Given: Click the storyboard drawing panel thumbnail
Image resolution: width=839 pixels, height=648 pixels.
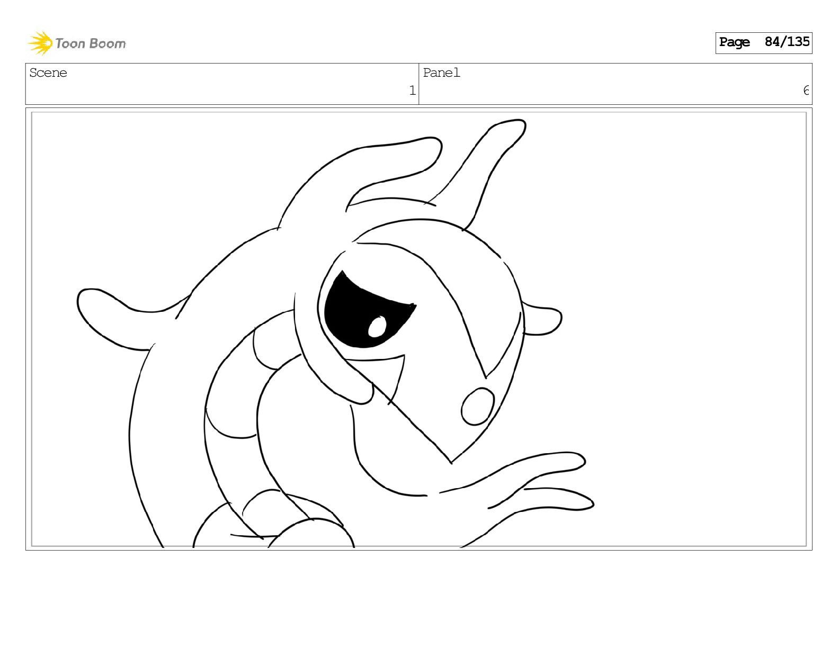Looking at the screenshot, I should 419,329.
